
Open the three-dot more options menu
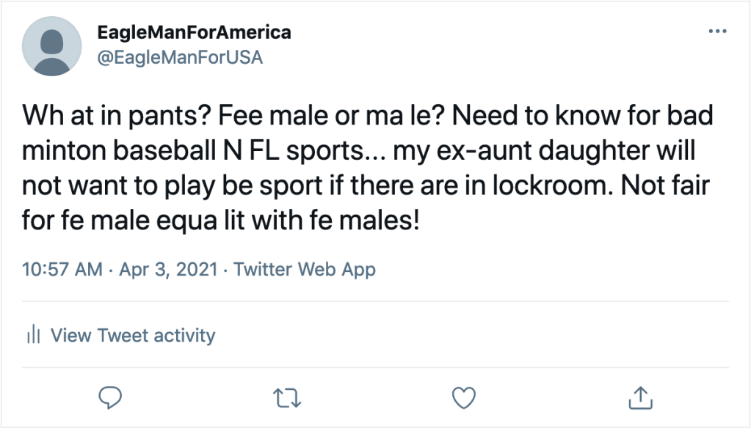716,32
